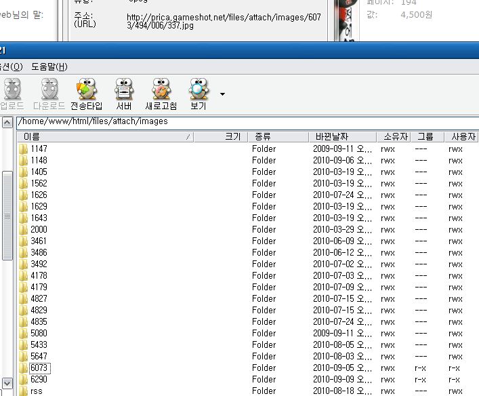The width and height of the screenshot is (479, 396).
Task: Click the 다운로드 download toolbar icon
Action: pyautogui.click(x=49, y=94)
